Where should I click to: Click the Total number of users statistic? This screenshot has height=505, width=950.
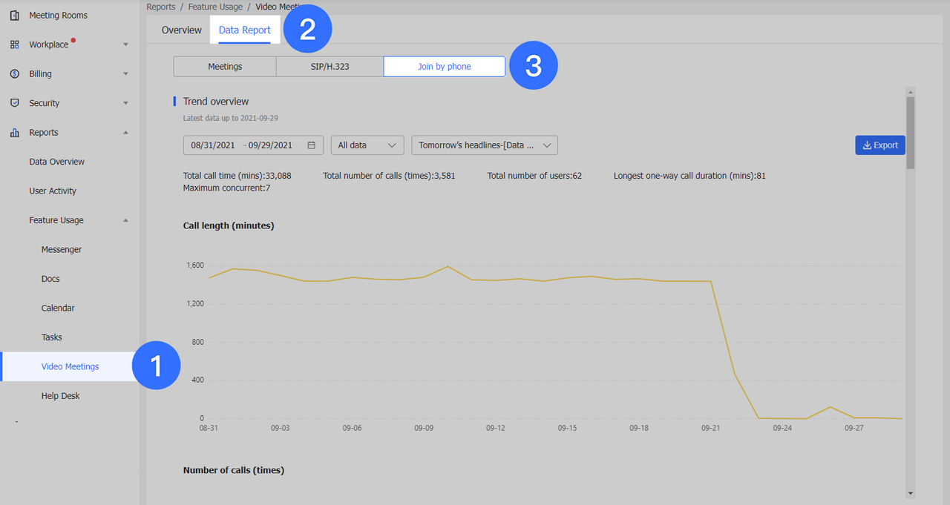534,176
